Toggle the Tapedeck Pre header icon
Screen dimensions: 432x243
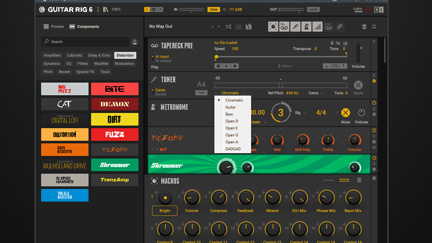tap(284, 27)
